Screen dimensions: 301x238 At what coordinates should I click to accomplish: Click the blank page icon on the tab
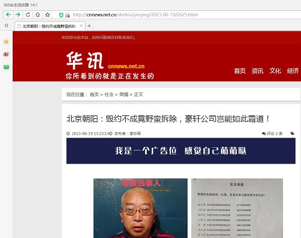click(19, 26)
